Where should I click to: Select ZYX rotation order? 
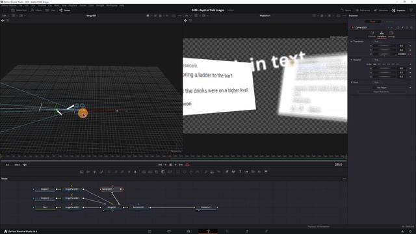tap(397, 64)
